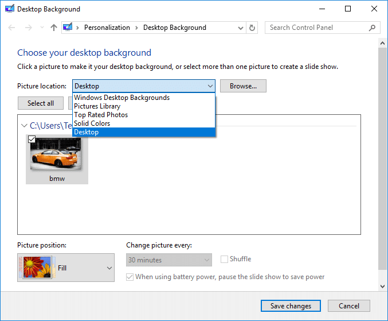Go back with the back arrow

pos(11,28)
